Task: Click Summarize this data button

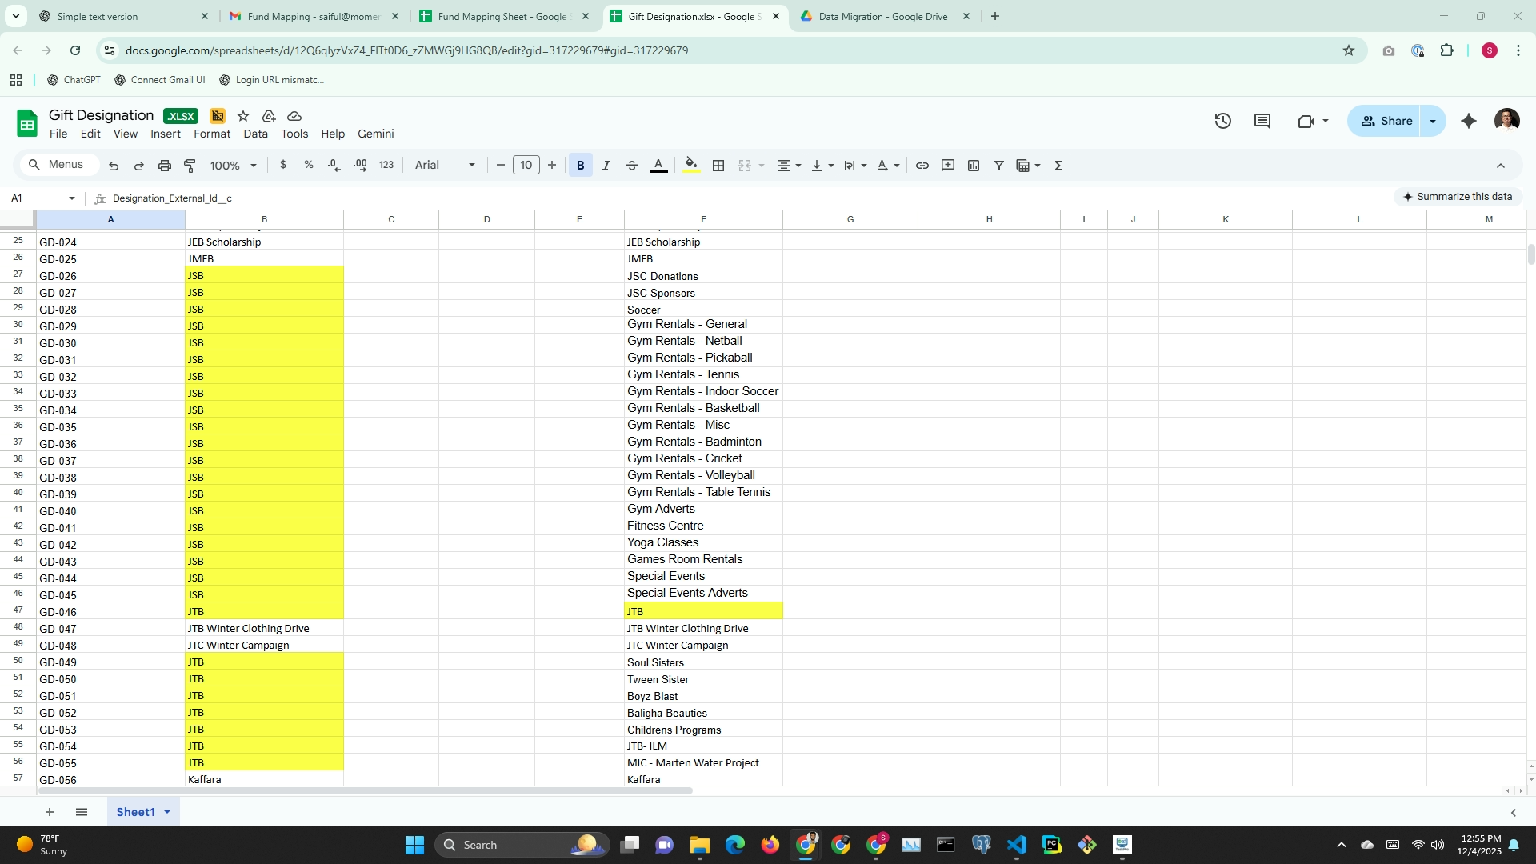Action: [x=1457, y=197]
